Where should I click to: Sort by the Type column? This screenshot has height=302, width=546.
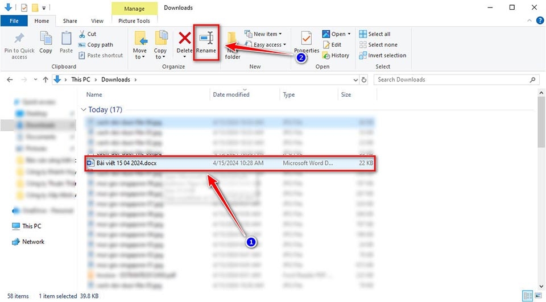[289, 94]
